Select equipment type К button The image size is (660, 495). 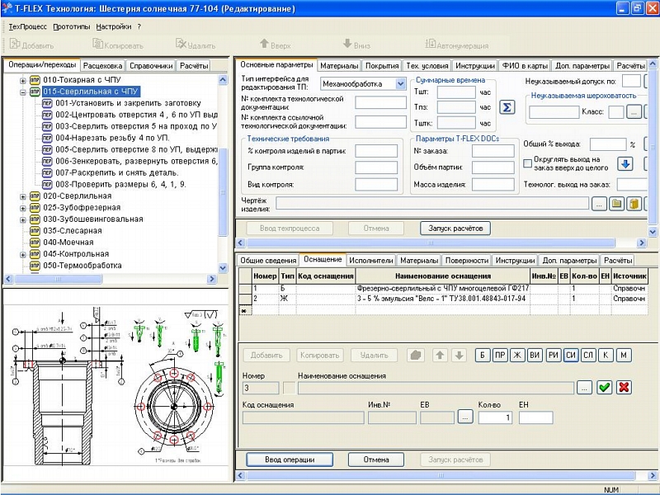tap(606, 356)
